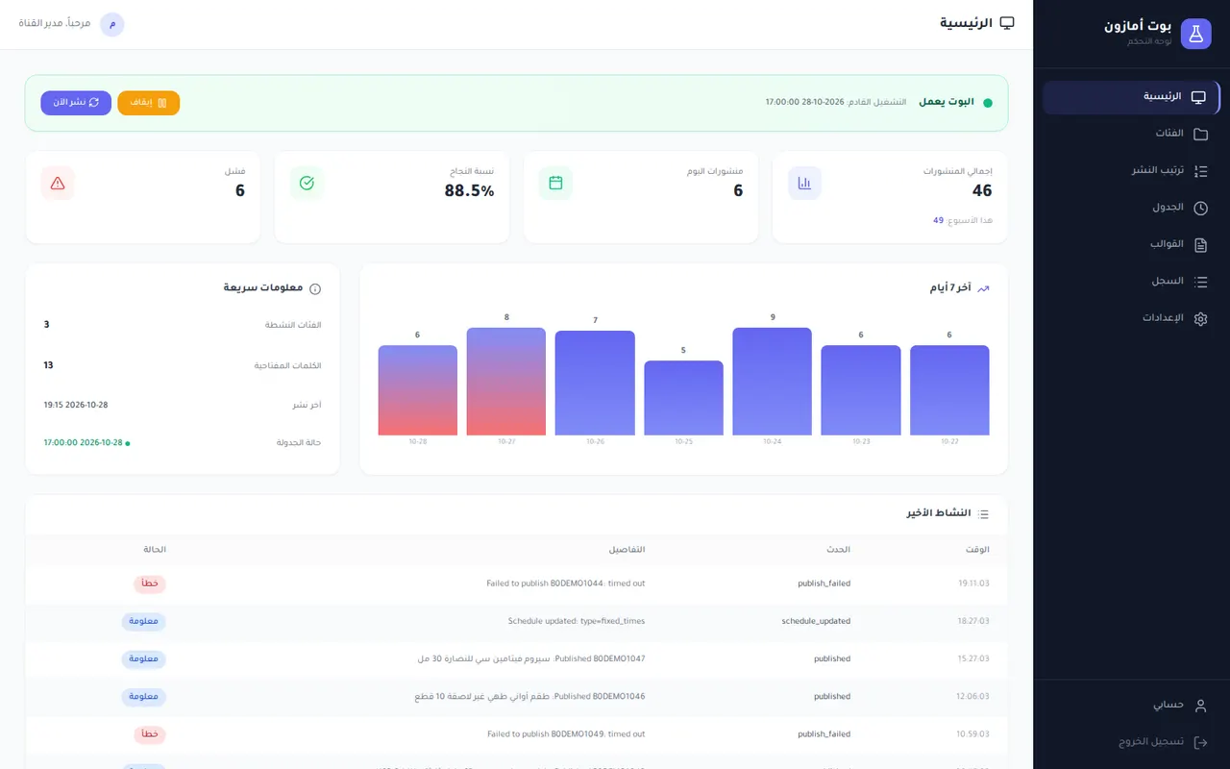The height and width of the screenshot is (769, 1230).
Task: Click the chart bar for 10-27
Action: 506,382
